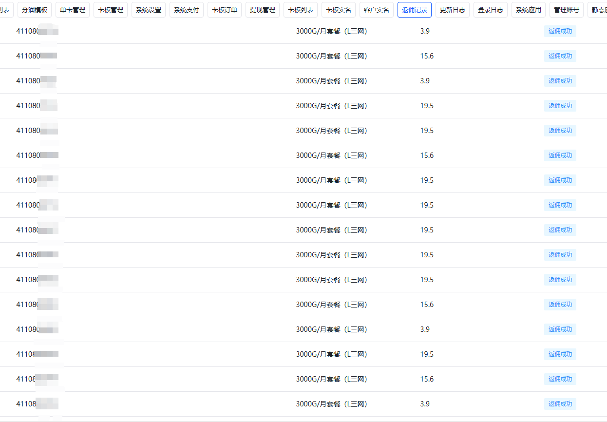Open the 卡板列表 tab
Screen dimensions: 607x422
point(301,10)
